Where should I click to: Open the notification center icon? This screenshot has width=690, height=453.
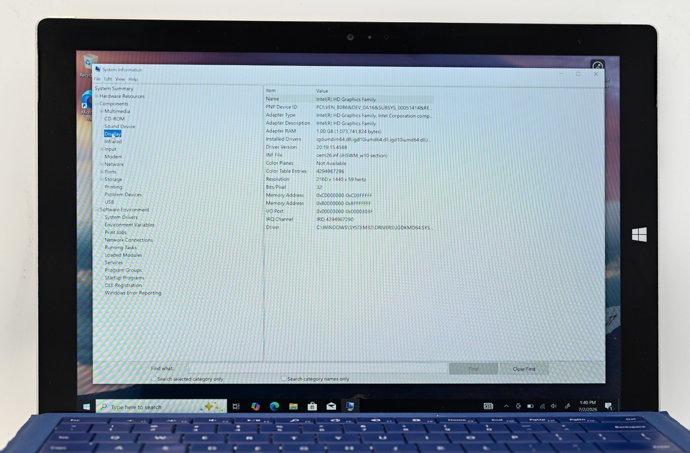point(608,406)
